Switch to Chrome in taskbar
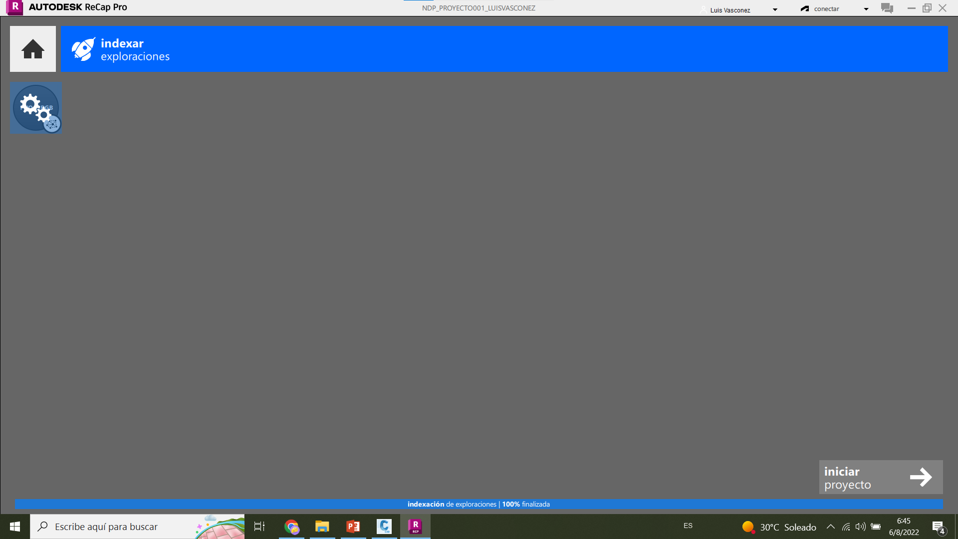The width and height of the screenshot is (958, 539). pyautogui.click(x=291, y=527)
